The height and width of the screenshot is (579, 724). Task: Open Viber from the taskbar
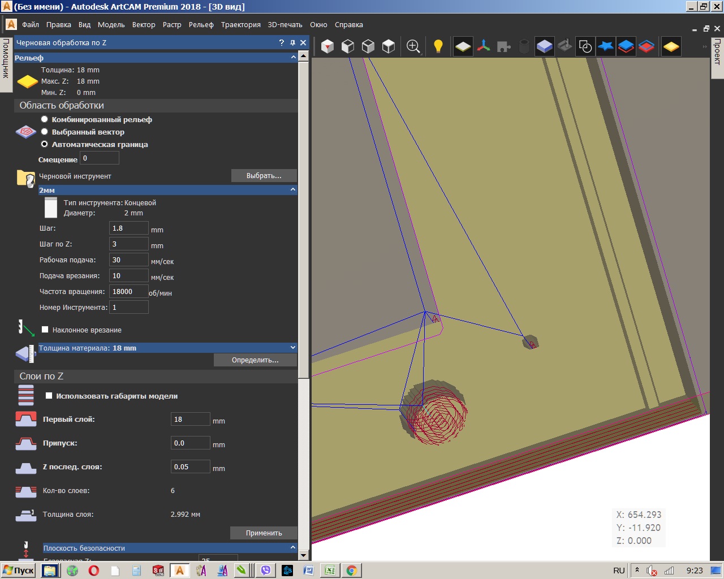[266, 571]
